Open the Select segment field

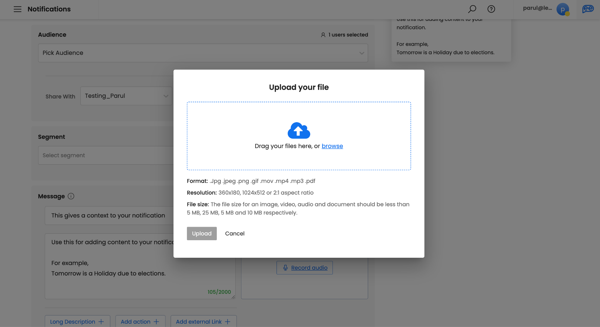click(105, 155)
